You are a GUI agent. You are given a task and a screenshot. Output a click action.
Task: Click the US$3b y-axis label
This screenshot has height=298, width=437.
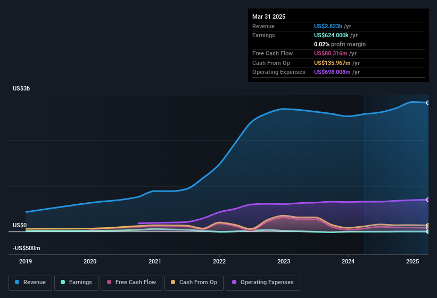(21, 88)
